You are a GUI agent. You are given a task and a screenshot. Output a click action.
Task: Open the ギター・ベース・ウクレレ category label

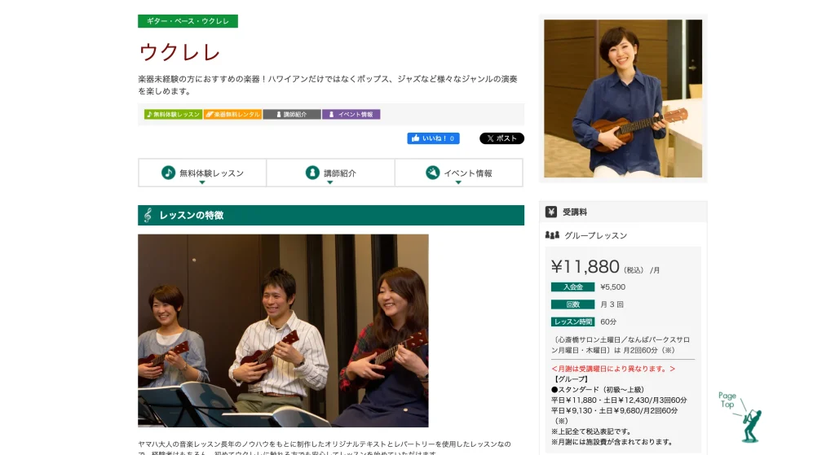(x=188, y=21)
